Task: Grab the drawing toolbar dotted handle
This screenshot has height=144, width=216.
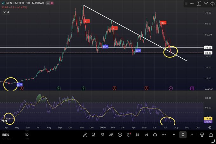Action: pos(186,3)
